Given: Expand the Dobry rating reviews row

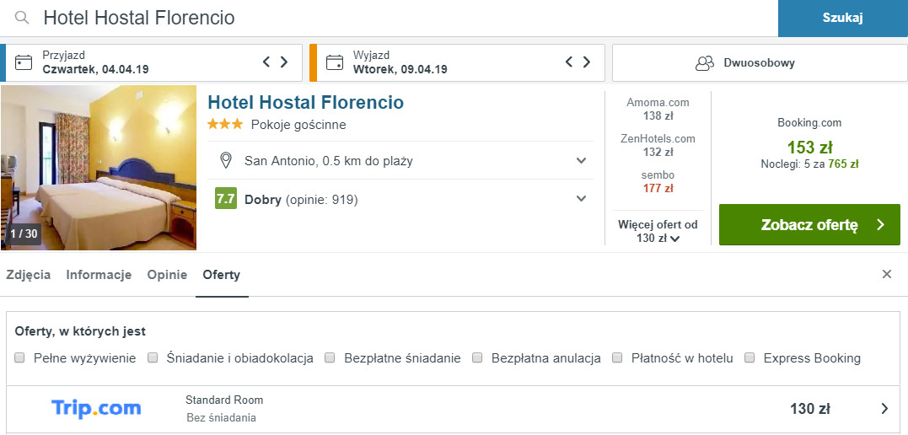Looking at the screenshot, I should pyautogui.click(x=581, y=199).
